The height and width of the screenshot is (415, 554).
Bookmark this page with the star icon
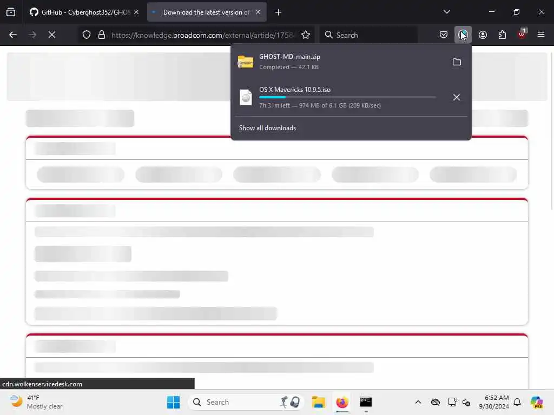tap(306, 35)
